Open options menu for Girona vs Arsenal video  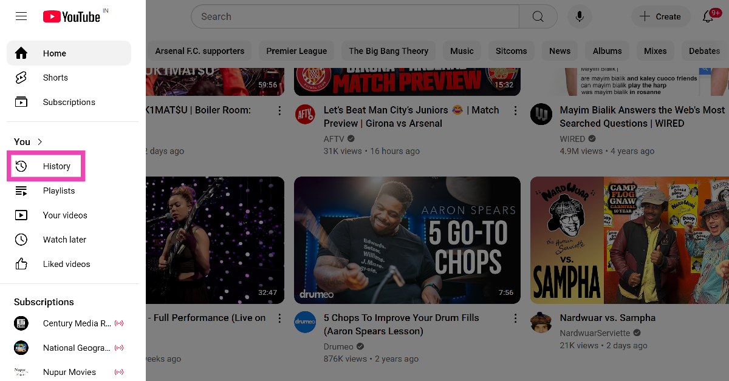(x=515, y=110)
